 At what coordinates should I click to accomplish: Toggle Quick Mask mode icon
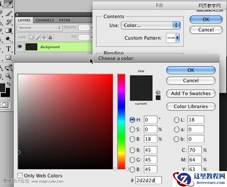click(x=4, y=105)
